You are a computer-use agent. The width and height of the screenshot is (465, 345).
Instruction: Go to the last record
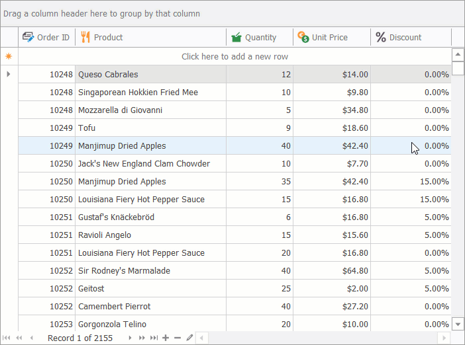tap(154, 338)
